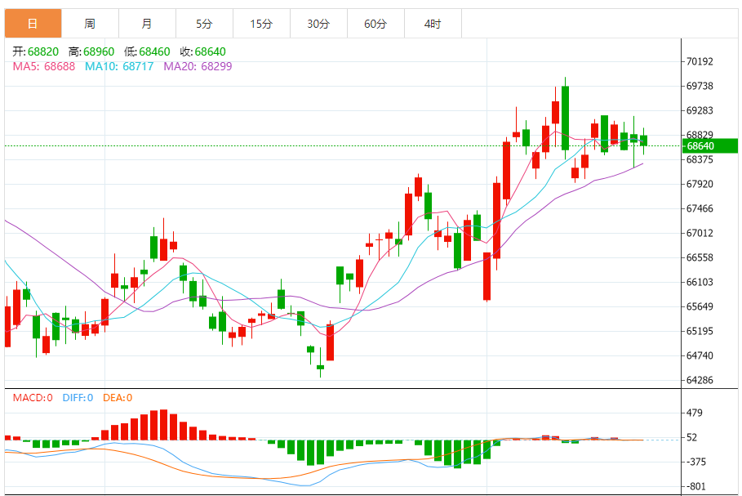Switch to the 月 monthly tab
This screenshot has width=742, height=496.
pos(147,23)
